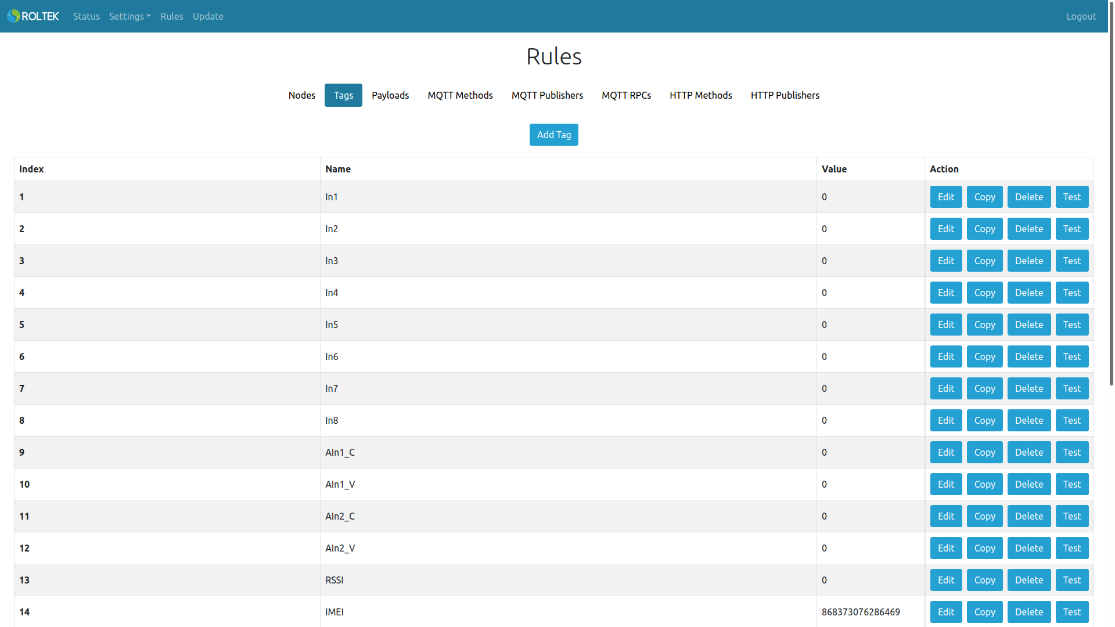This screenshot has height=627, width=1115.
Task: Test the In7 tag
Action: tap(1071, 388)
